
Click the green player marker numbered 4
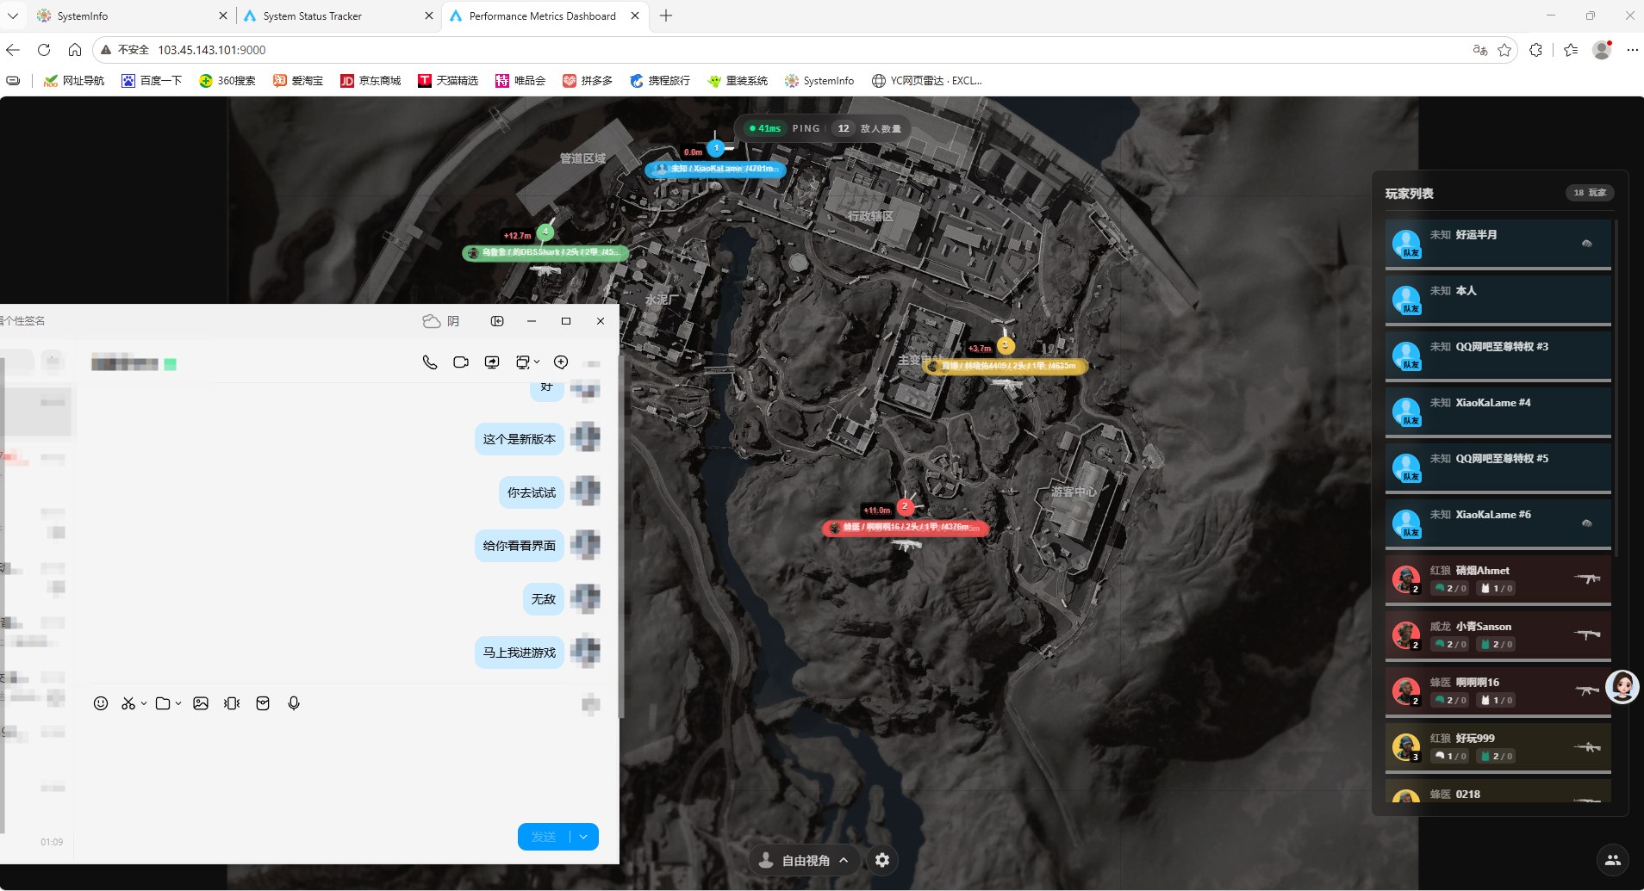[545, 232]
